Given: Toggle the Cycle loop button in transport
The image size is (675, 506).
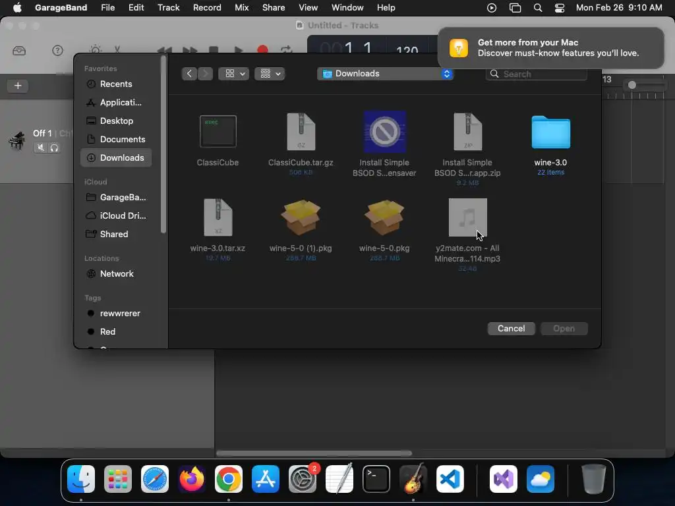Looking at the screenshot, I should click(286, 50).
